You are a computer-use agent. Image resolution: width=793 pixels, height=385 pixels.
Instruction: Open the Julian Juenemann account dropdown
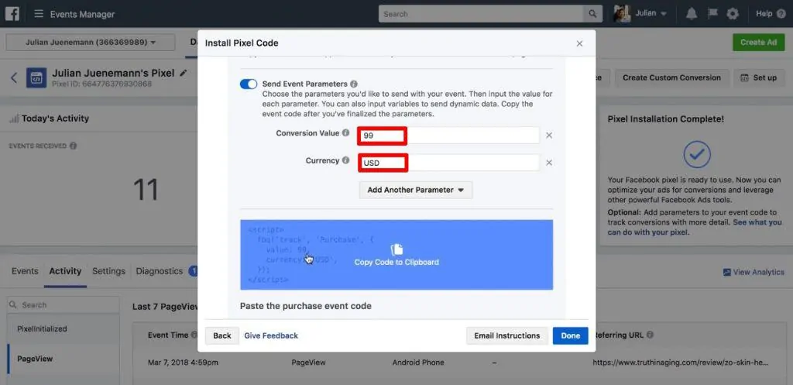(x=91, y=43)
